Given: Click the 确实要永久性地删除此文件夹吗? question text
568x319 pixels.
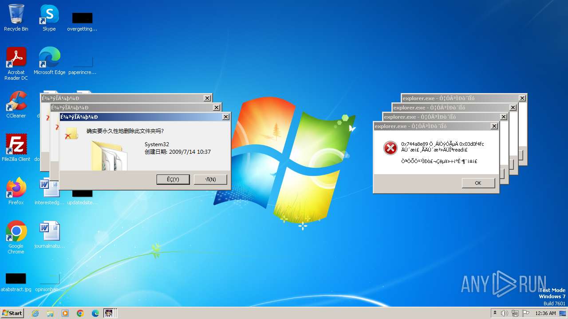Looking at the screenshot, I should point(125,131).
